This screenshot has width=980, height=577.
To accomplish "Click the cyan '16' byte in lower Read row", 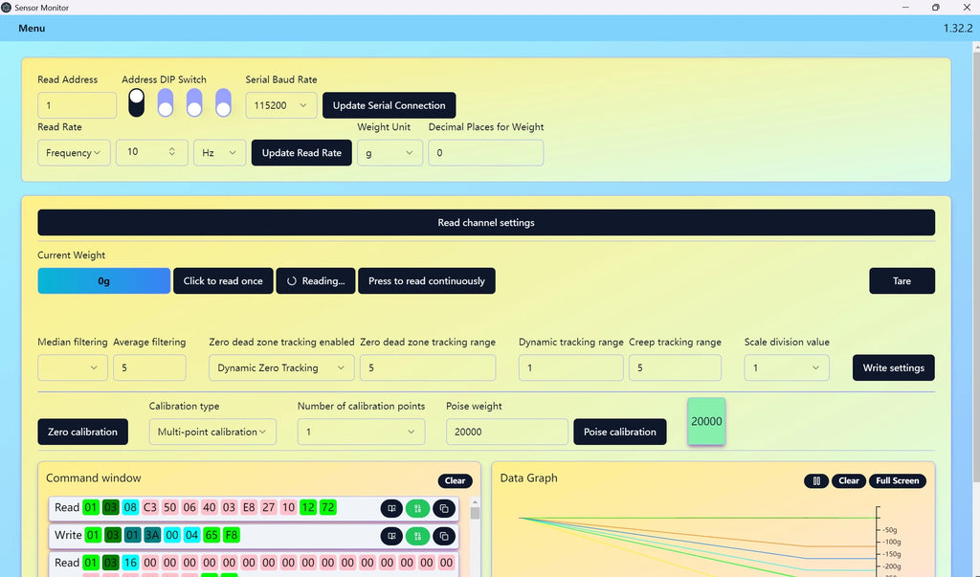I will tap(130, 562).
